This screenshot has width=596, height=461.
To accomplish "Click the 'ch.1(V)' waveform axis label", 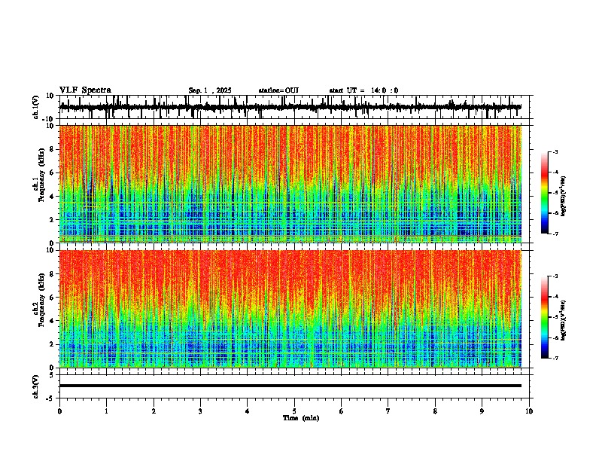I will 36,107.
